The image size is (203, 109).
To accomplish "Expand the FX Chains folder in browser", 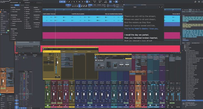I will [184, 44].
